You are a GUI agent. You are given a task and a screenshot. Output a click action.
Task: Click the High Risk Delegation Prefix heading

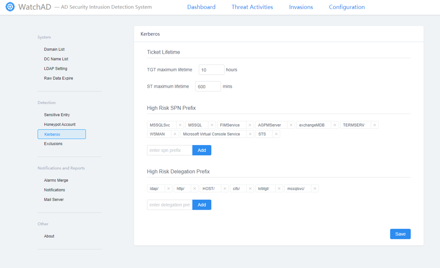tap(178, 172)
